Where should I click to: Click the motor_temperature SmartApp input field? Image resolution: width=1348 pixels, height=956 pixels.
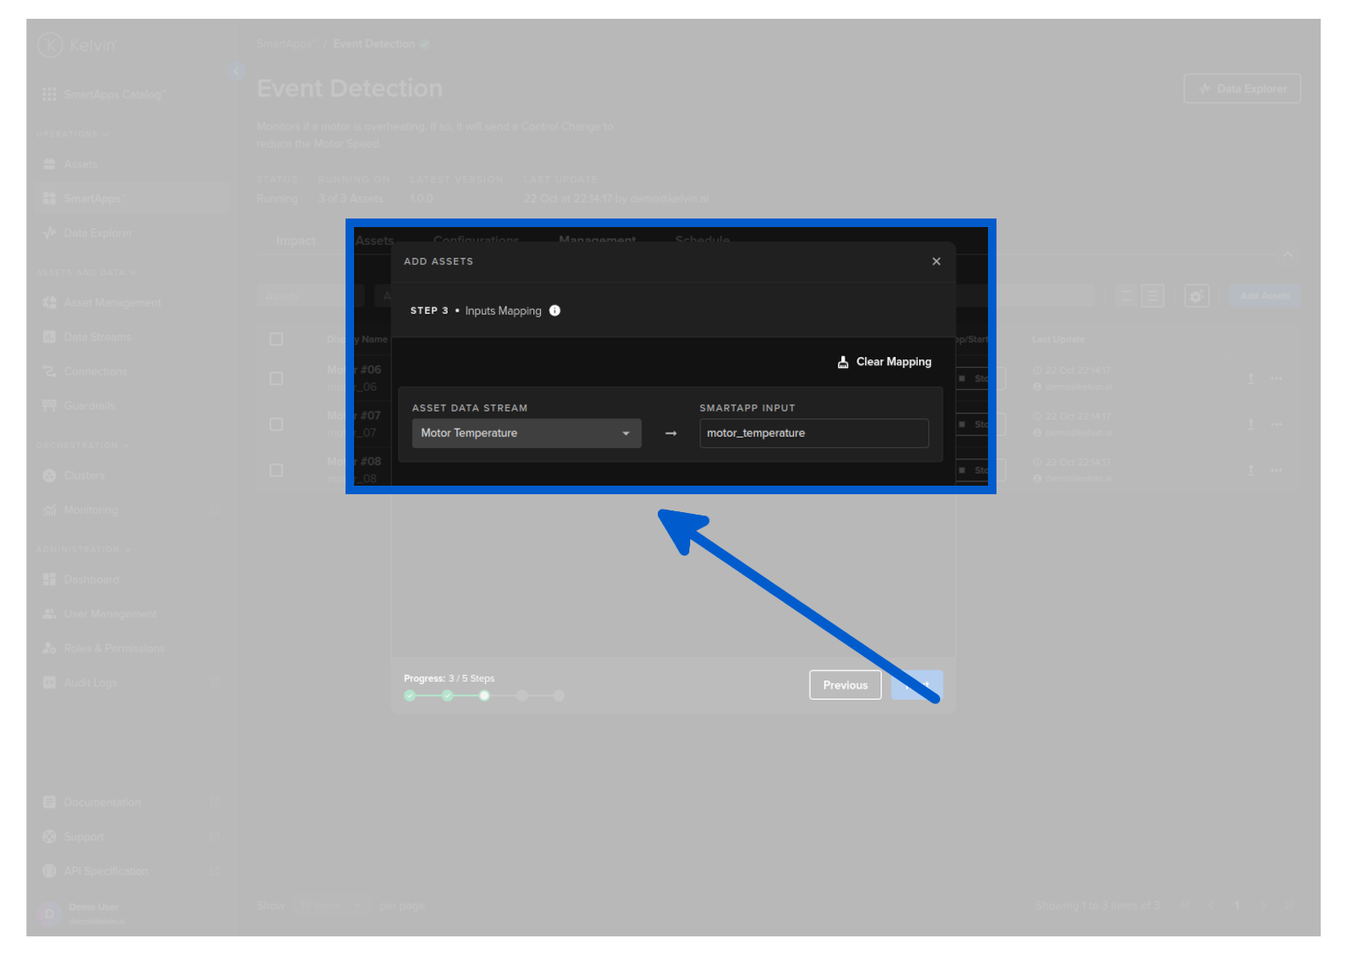(813, 434)
